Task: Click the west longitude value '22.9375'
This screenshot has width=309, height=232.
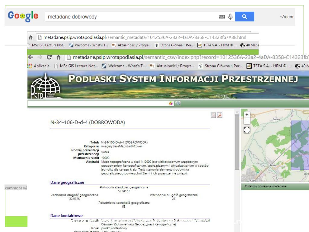Action: (75, 199)
